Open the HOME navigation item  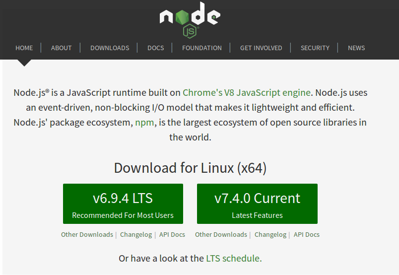click(24, 48)
